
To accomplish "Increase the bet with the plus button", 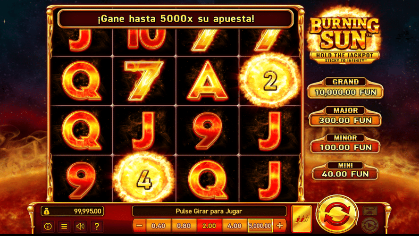I will coord(280,226).
